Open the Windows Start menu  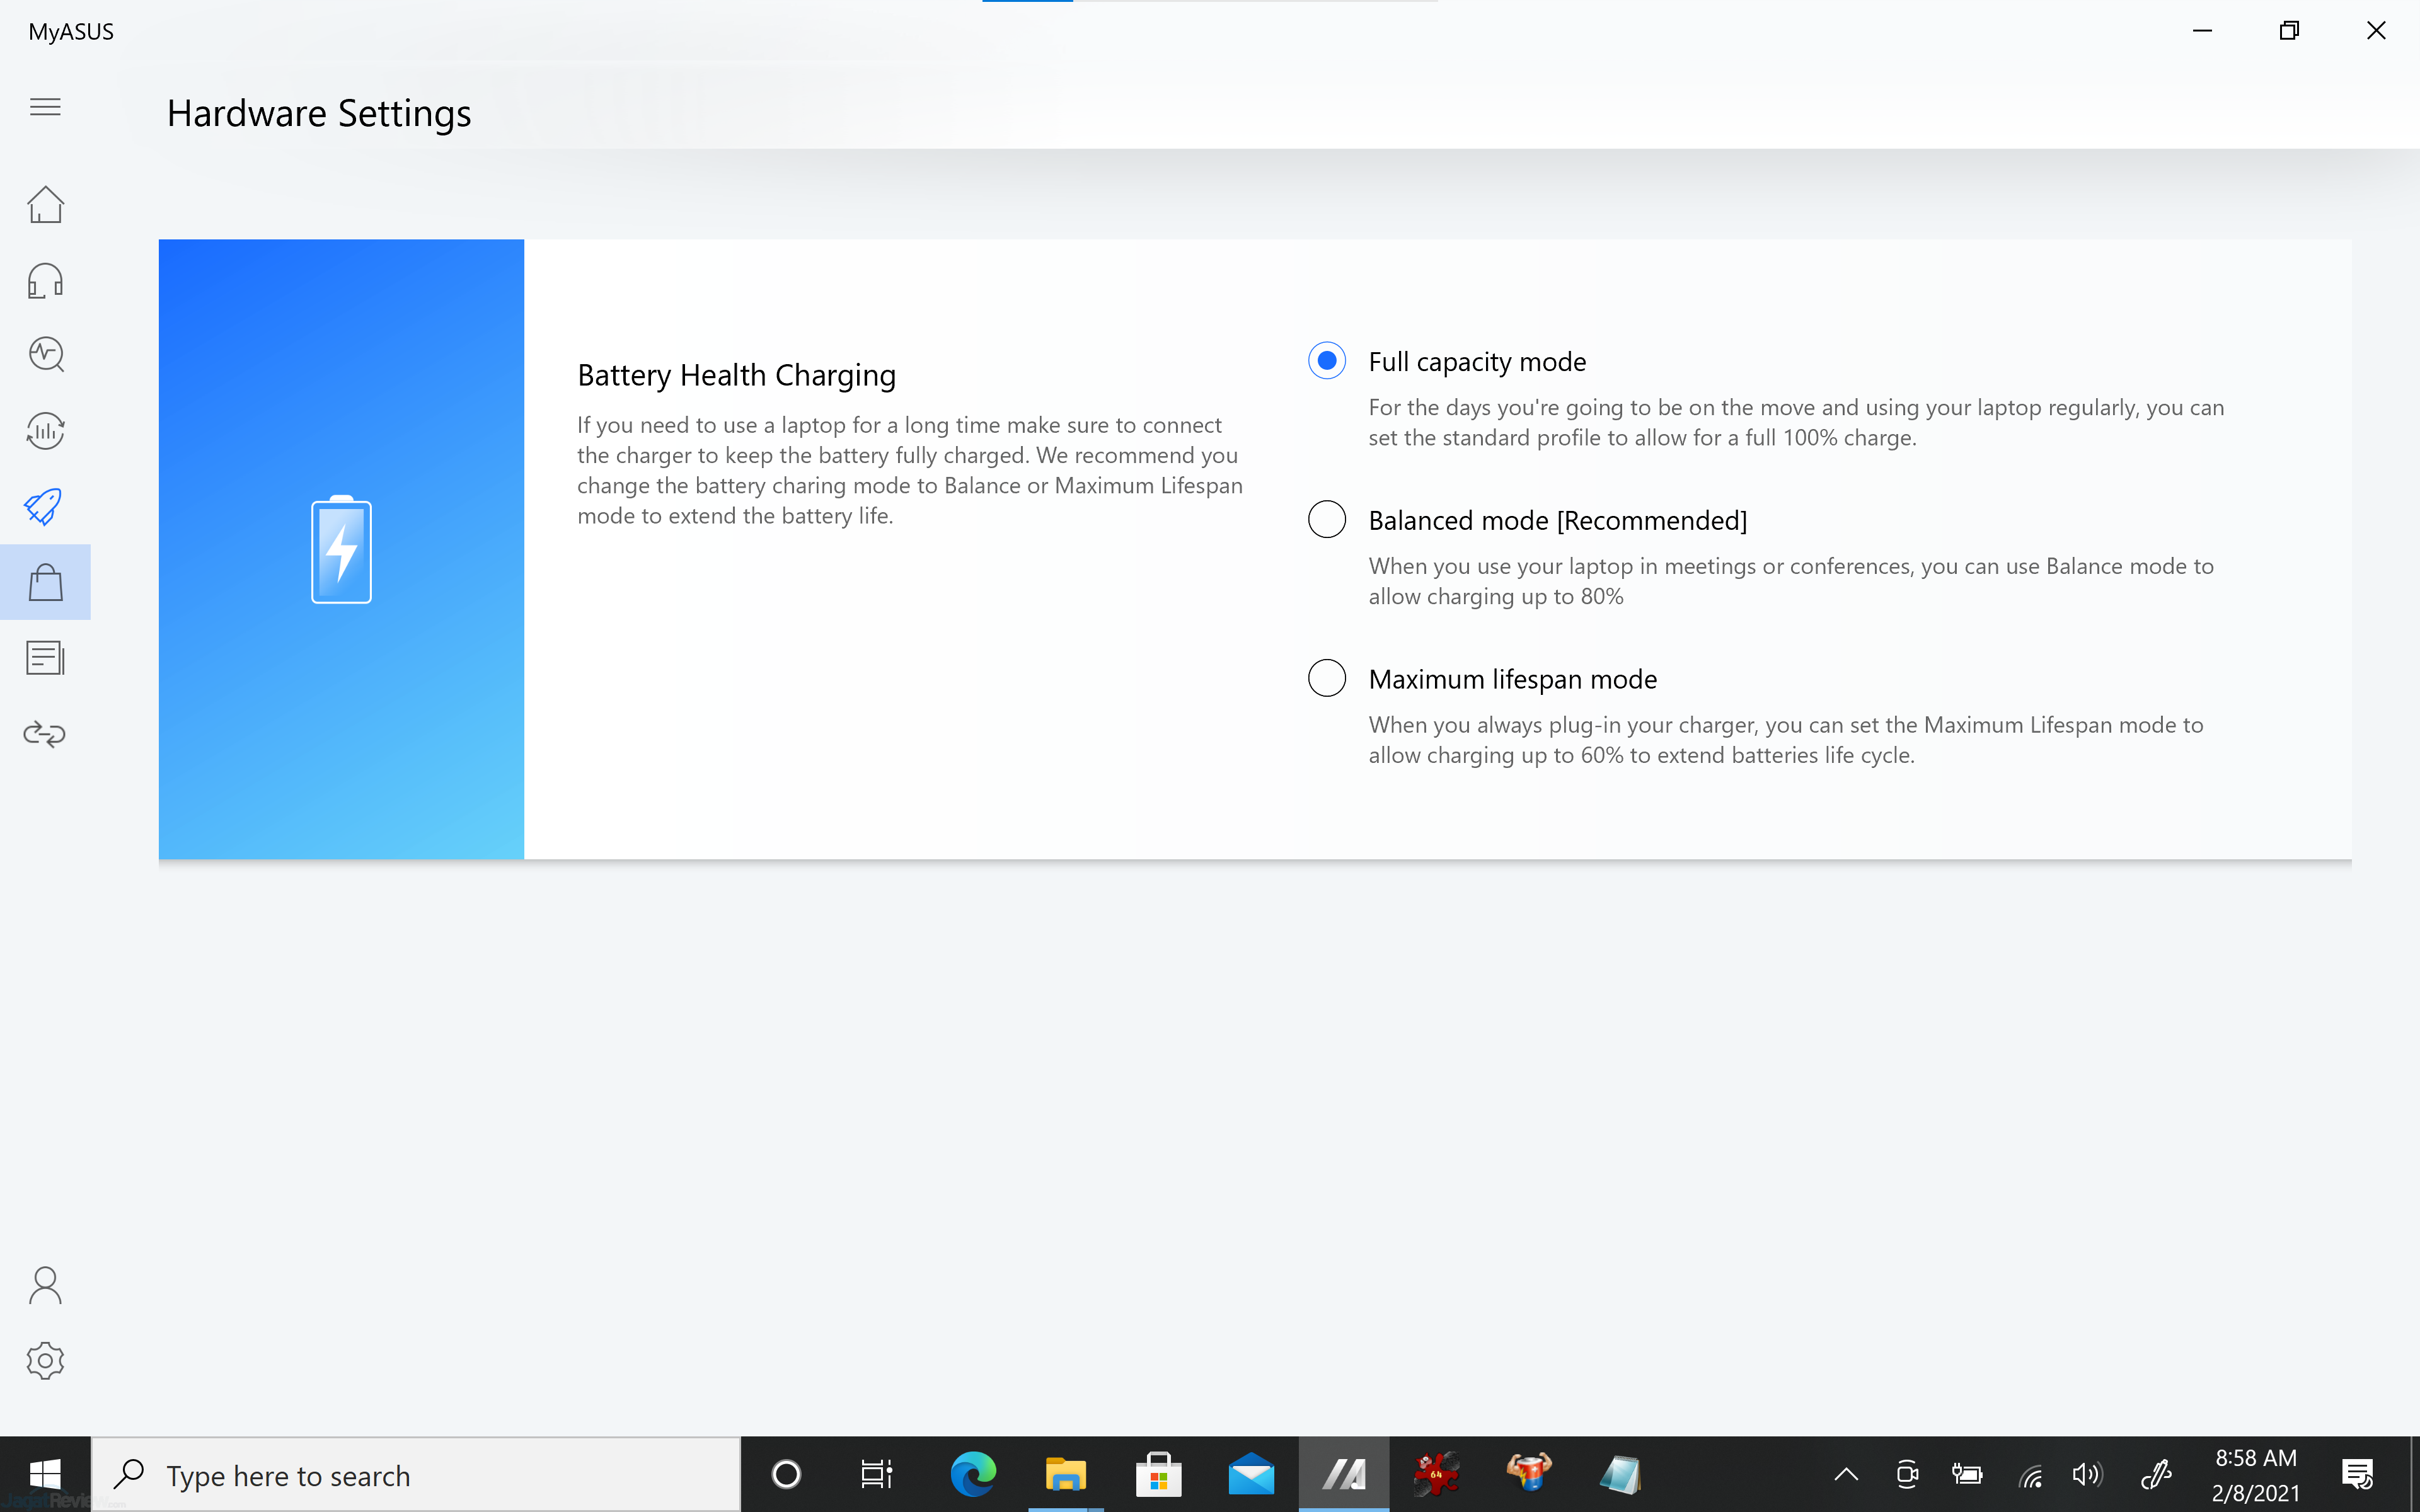click(x=45, y=1474)
